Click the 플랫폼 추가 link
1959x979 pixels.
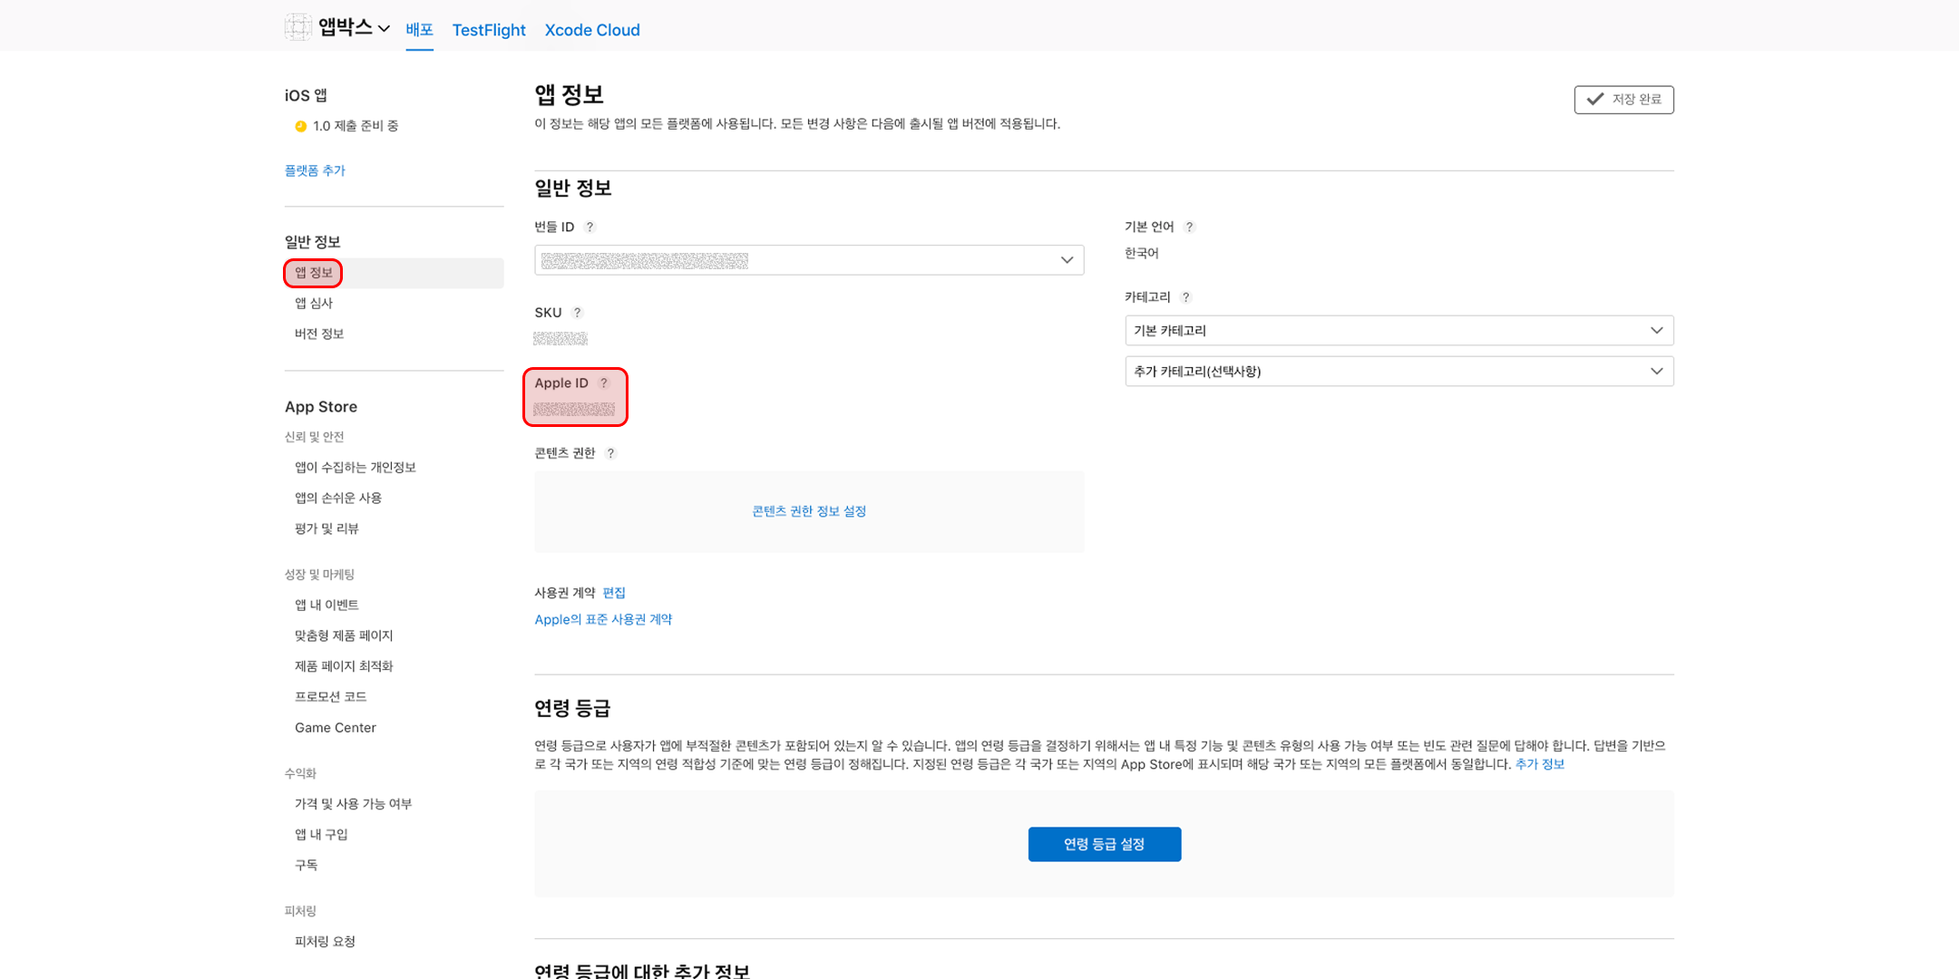[x=315, y=170]
